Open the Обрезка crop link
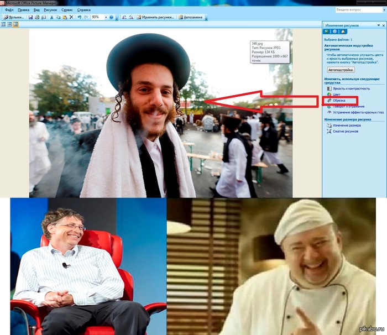This screenshot has width=387, height=335. pyautogui.click(x=339, y=101)
